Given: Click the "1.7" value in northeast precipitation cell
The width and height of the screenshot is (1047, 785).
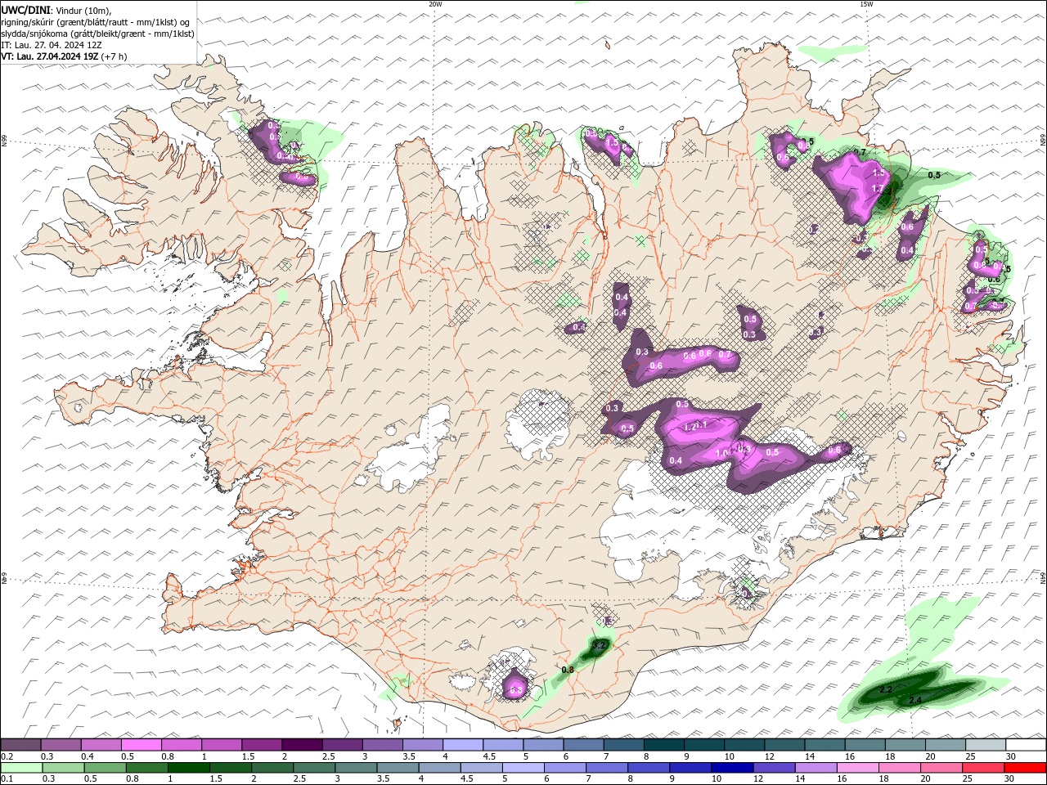Looking at the screenshot, I should tap(878, 189).
